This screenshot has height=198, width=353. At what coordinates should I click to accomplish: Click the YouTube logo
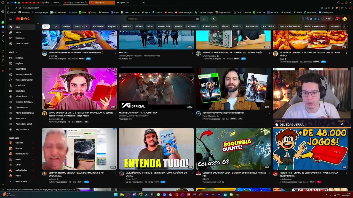click(23, 19)
